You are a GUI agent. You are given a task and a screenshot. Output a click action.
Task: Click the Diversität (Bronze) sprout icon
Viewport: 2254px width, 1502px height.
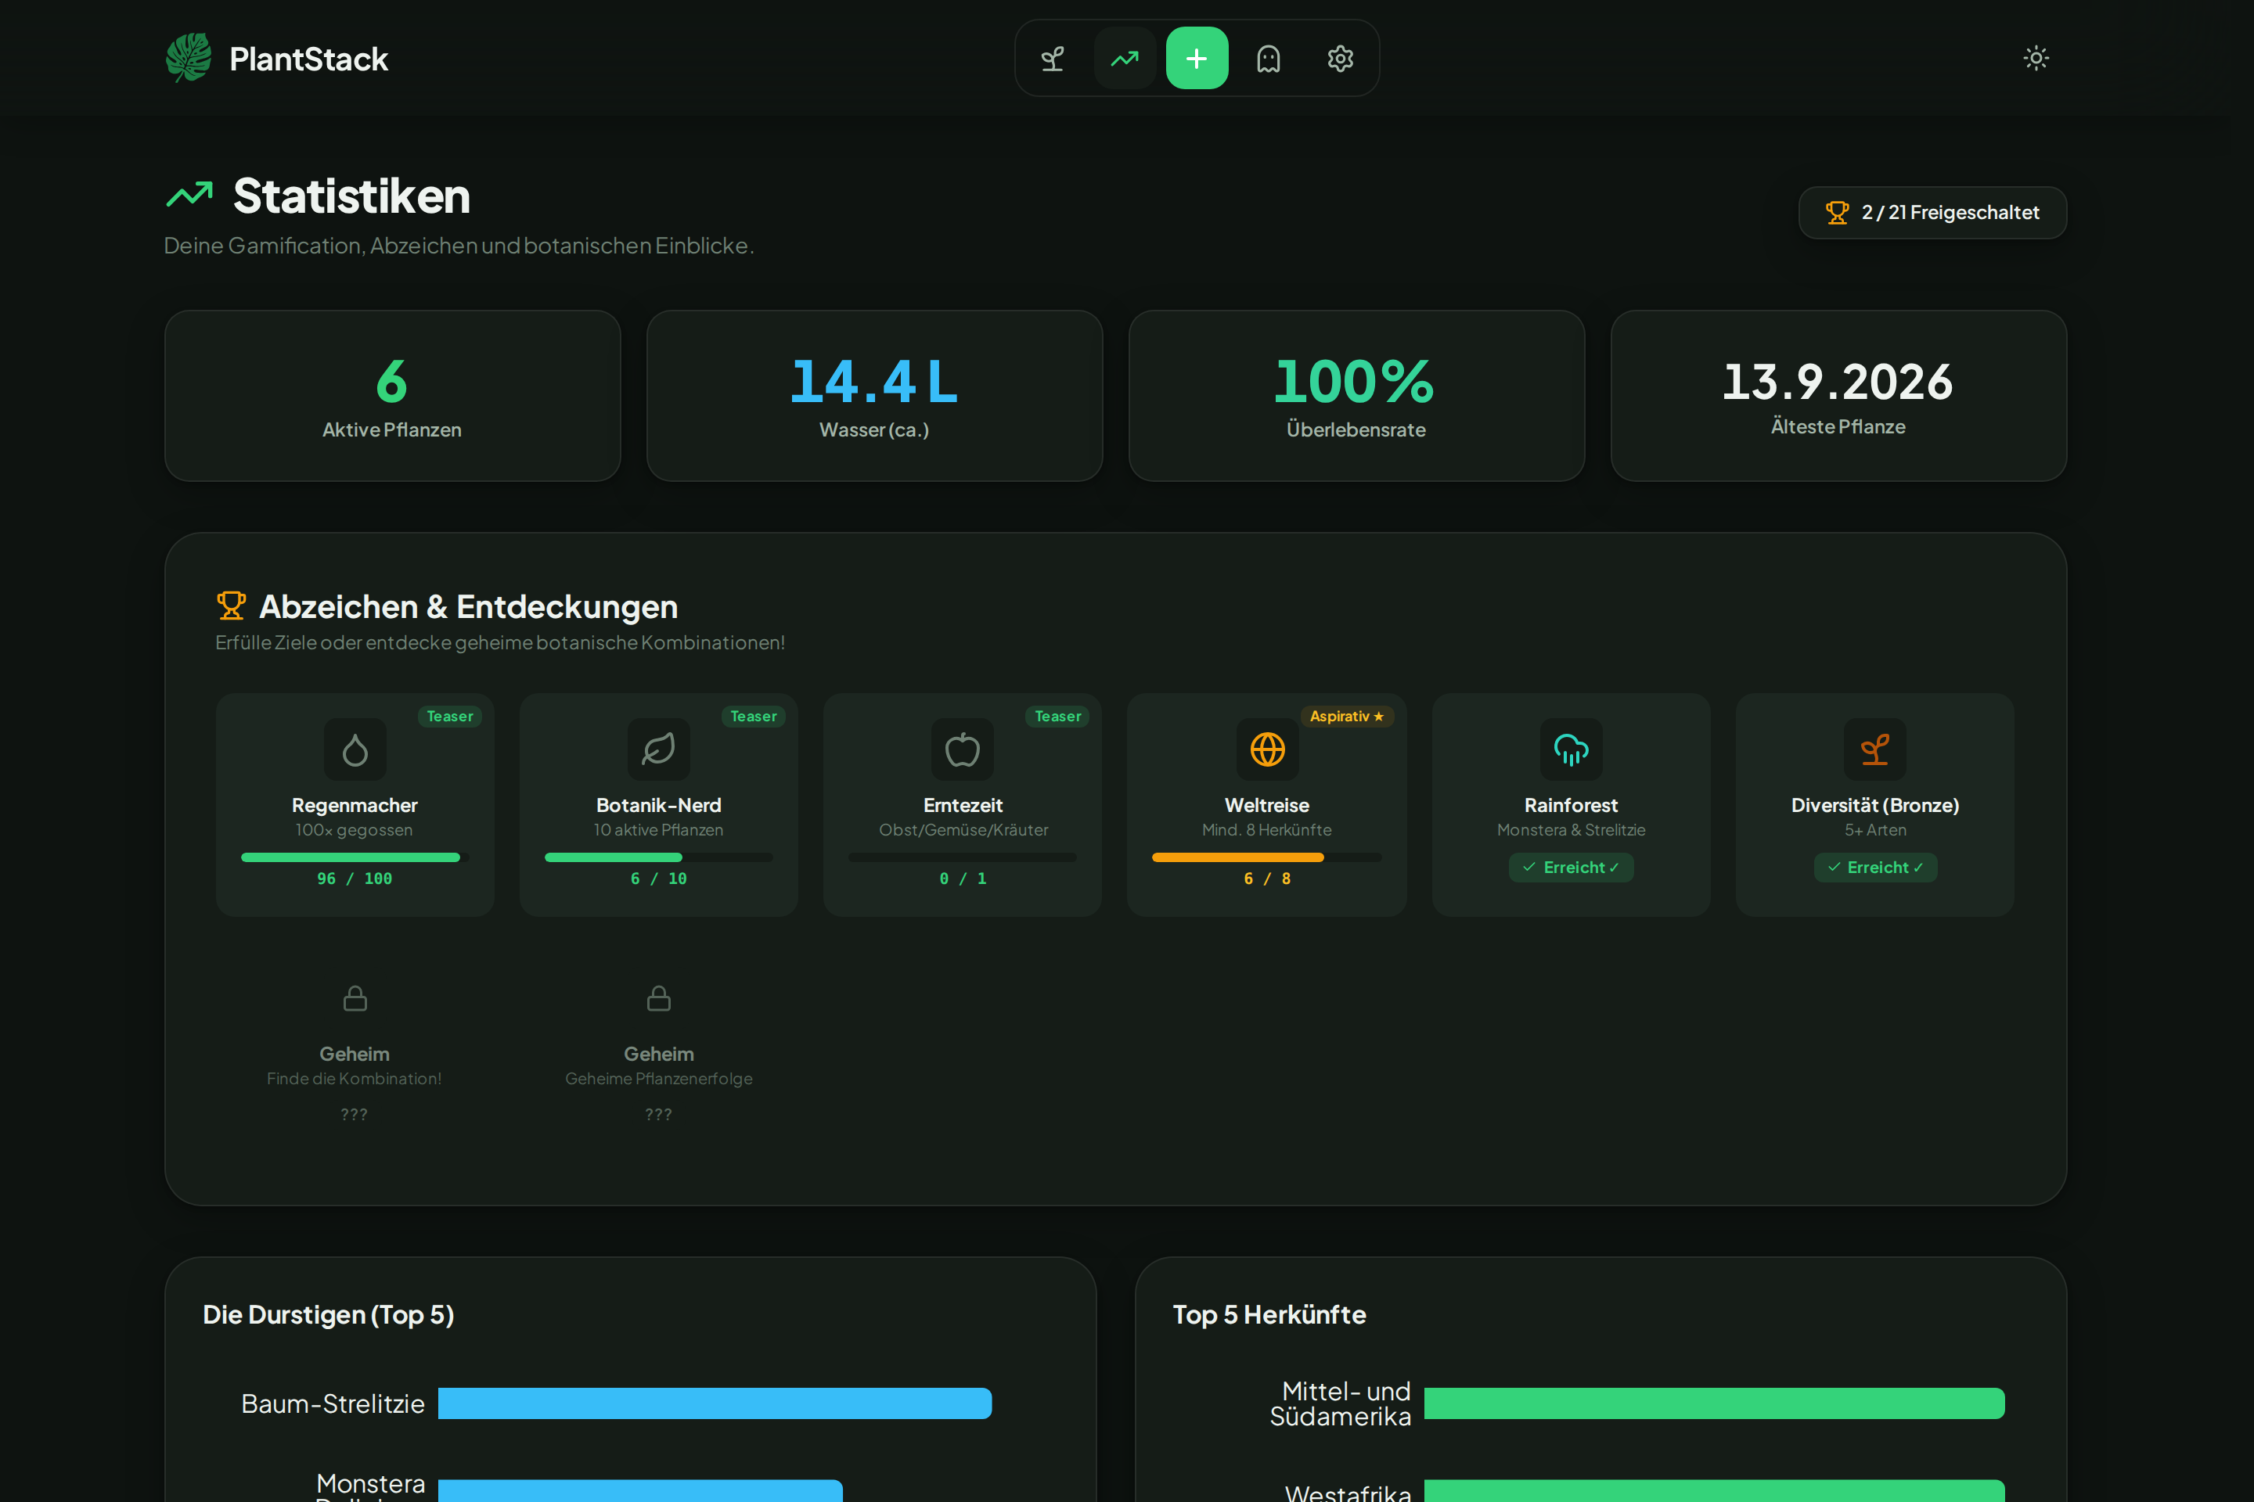pyautogui.click(x=1874, y=749)
